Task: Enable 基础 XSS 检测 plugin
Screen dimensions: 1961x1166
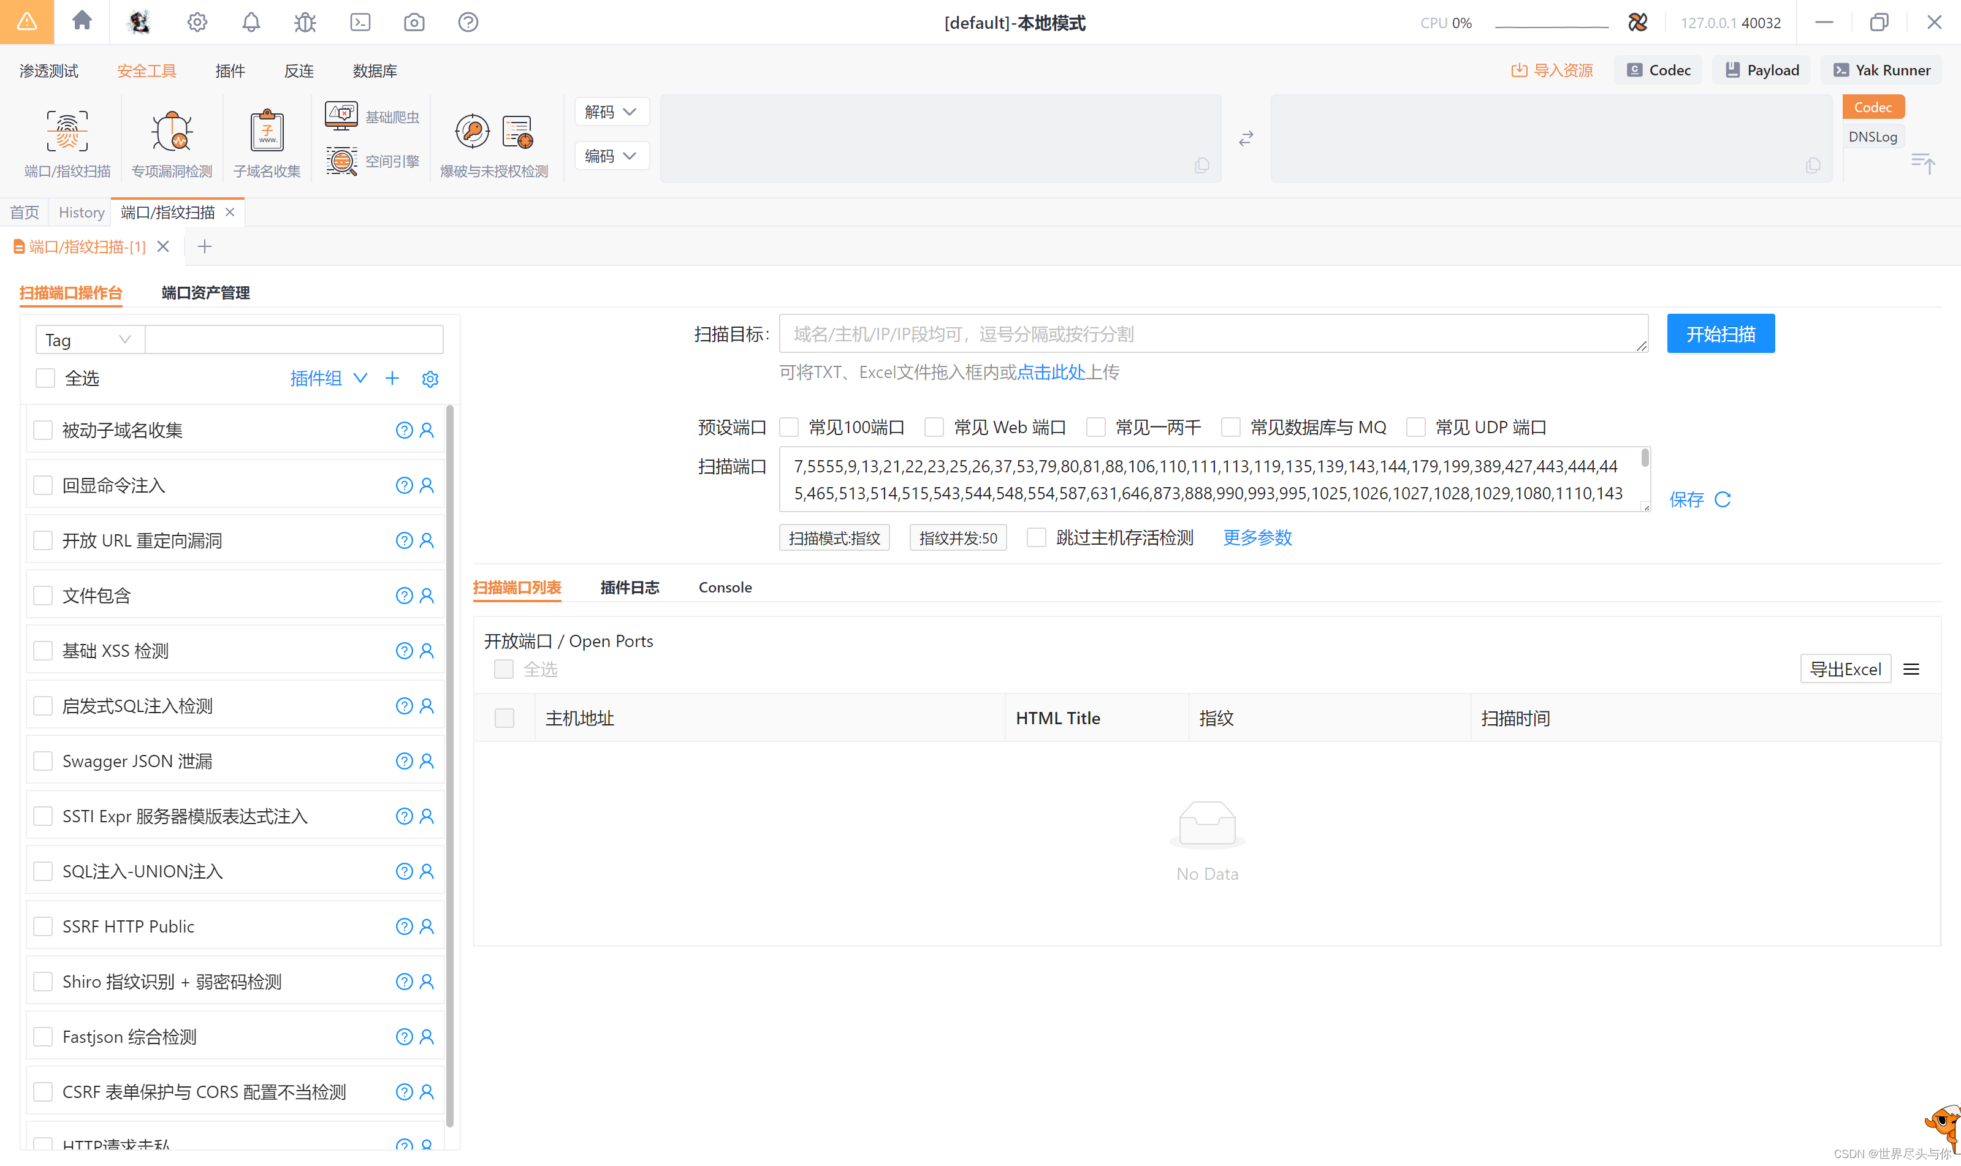Action: 44,651
